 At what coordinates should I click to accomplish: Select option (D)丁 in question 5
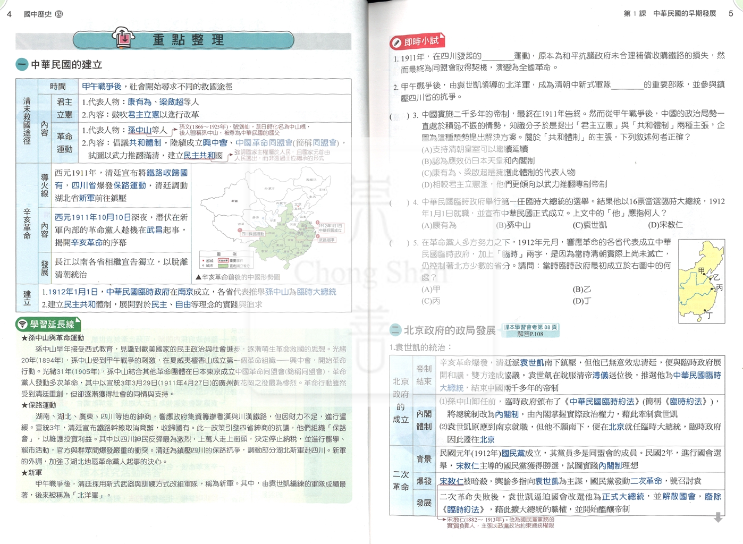[x=582, y=301]
